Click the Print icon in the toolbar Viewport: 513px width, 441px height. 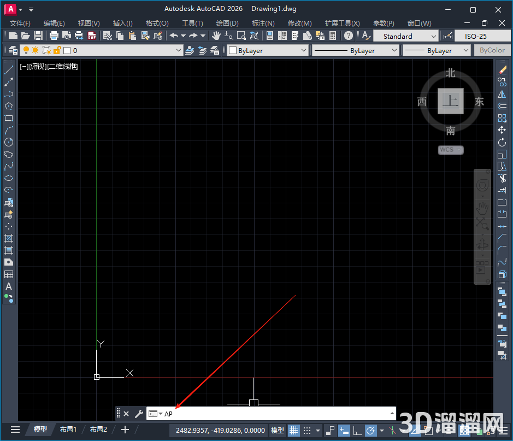54,36
